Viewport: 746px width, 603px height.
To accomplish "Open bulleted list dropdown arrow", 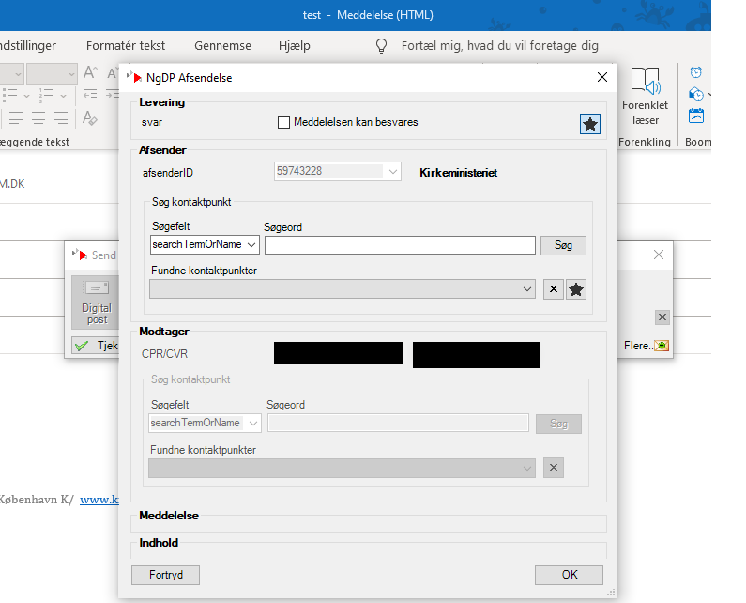I will click(x=26, y=96).
